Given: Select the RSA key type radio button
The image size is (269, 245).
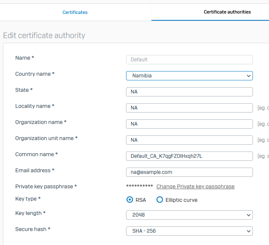Looking at the screenshot, I should (x=130, y=200).
